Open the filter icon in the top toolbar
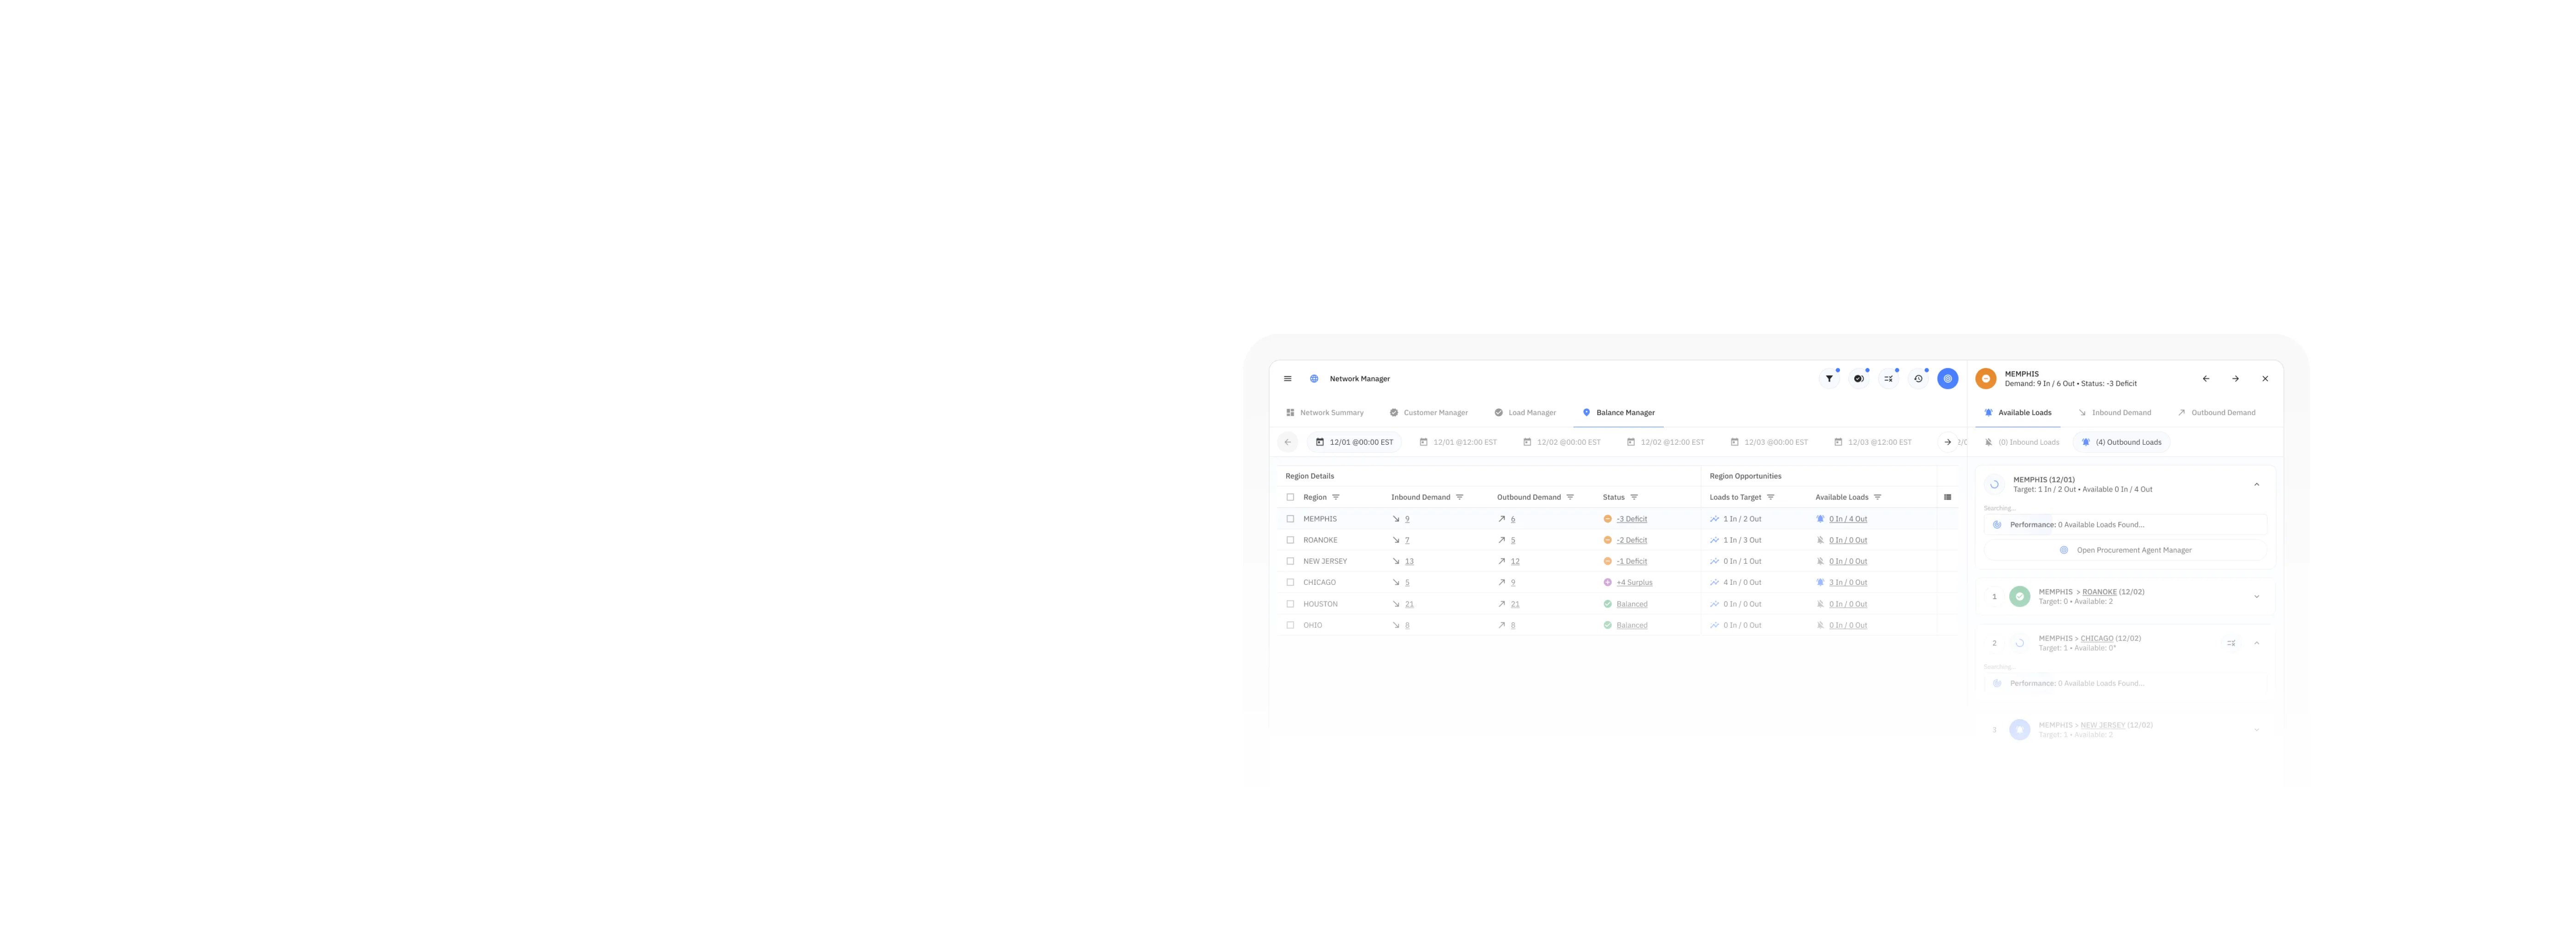 click(1829, 378)
